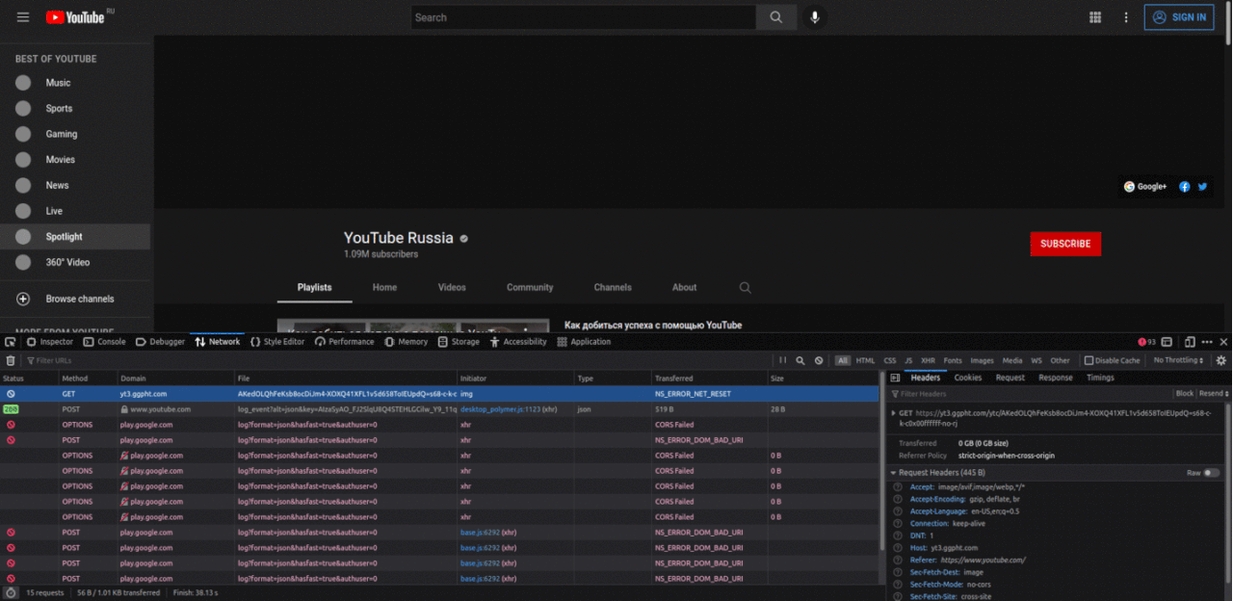The height and width of the screenshot is (601, 1233).
Task: Open network settings gear icon
Action: (x=1221, y=360)
